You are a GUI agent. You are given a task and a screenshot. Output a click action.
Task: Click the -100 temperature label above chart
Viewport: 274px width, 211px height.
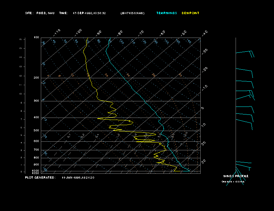(x=78, y=32)
